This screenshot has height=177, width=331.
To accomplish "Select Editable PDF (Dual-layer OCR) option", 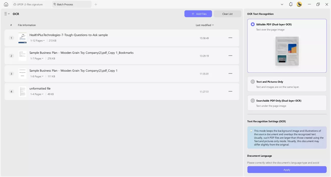I will tap(253, 24).
